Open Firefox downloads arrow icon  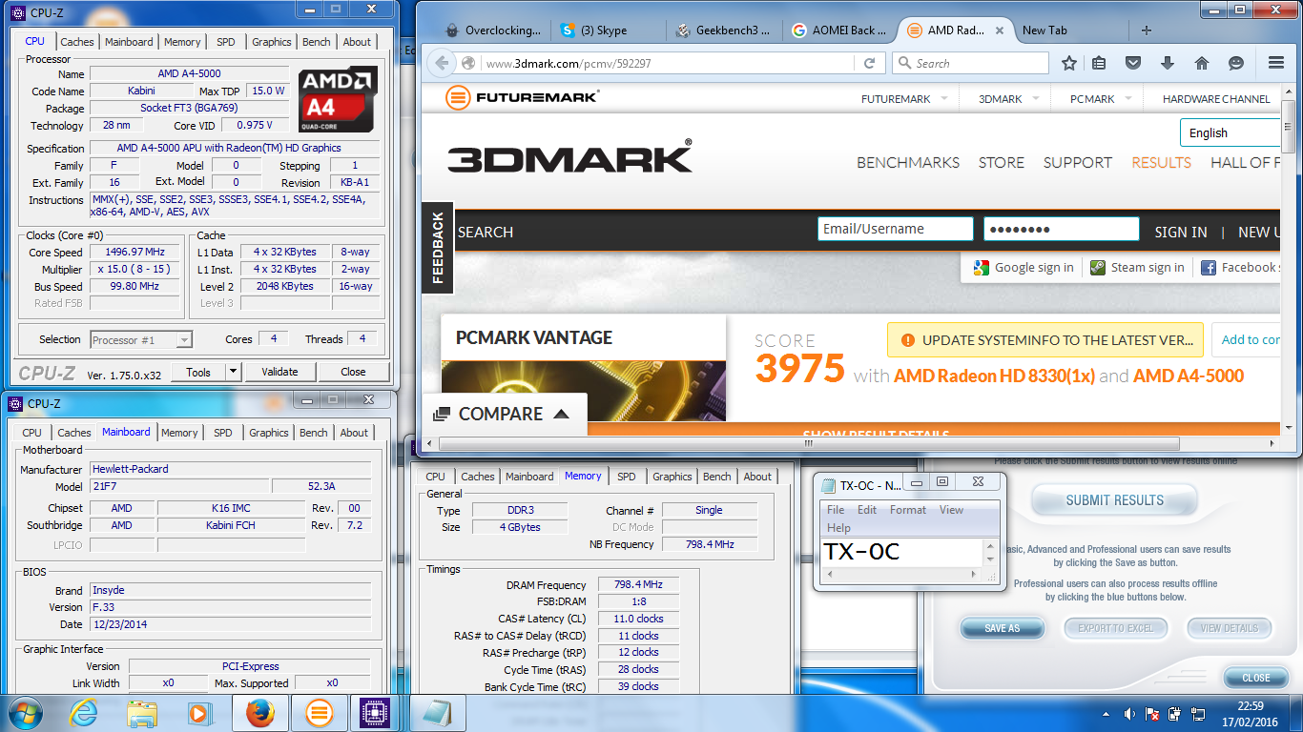tap(1167, 64)
